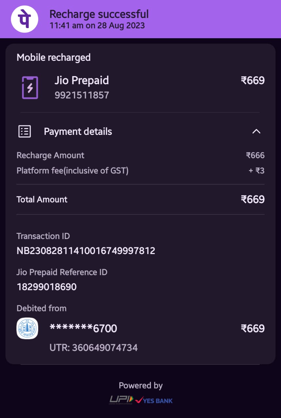Screen dimensions: 281x418
Task: Select masked account number ending 6700
Action: tap(83, 328)
